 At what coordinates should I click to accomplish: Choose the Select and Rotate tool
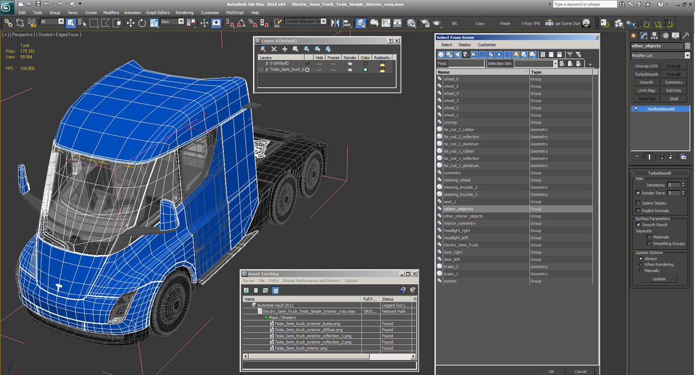pos(142,22)
